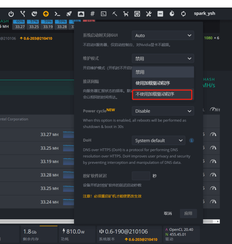Click the wrench and screwdriver tools icon
This screenshot has height=244, width=232.
149,14
